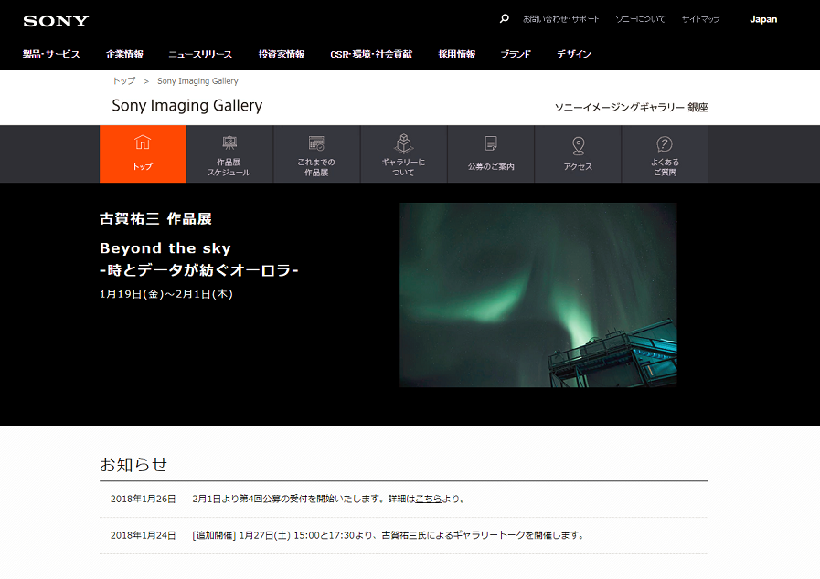
Task: Select the トップ tab label
Action: coord(143,166)
